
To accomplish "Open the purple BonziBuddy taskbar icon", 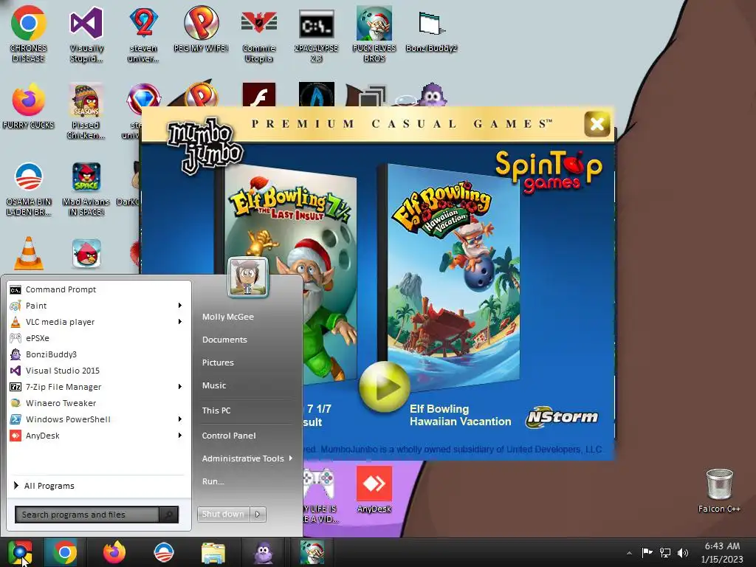I will [264, 553].
